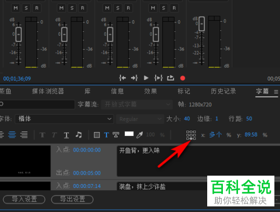Select the blue text color T icon
This screenshot has width=280, height=212.
click(106, 135)
